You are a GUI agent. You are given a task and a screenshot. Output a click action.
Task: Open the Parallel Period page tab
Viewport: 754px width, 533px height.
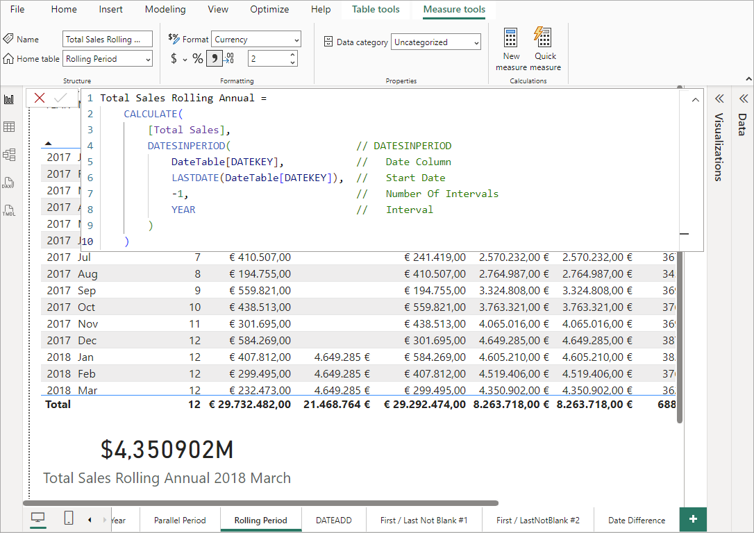(x=180, y=520)
